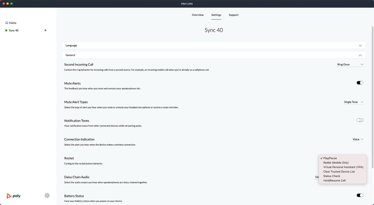Click the Home icon in the sidebar
Screen dimensions: 374x205
coord(7,23)
